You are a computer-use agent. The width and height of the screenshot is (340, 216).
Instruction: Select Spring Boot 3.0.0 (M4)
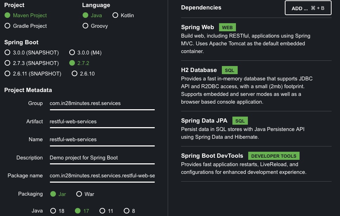pos(72,52)
